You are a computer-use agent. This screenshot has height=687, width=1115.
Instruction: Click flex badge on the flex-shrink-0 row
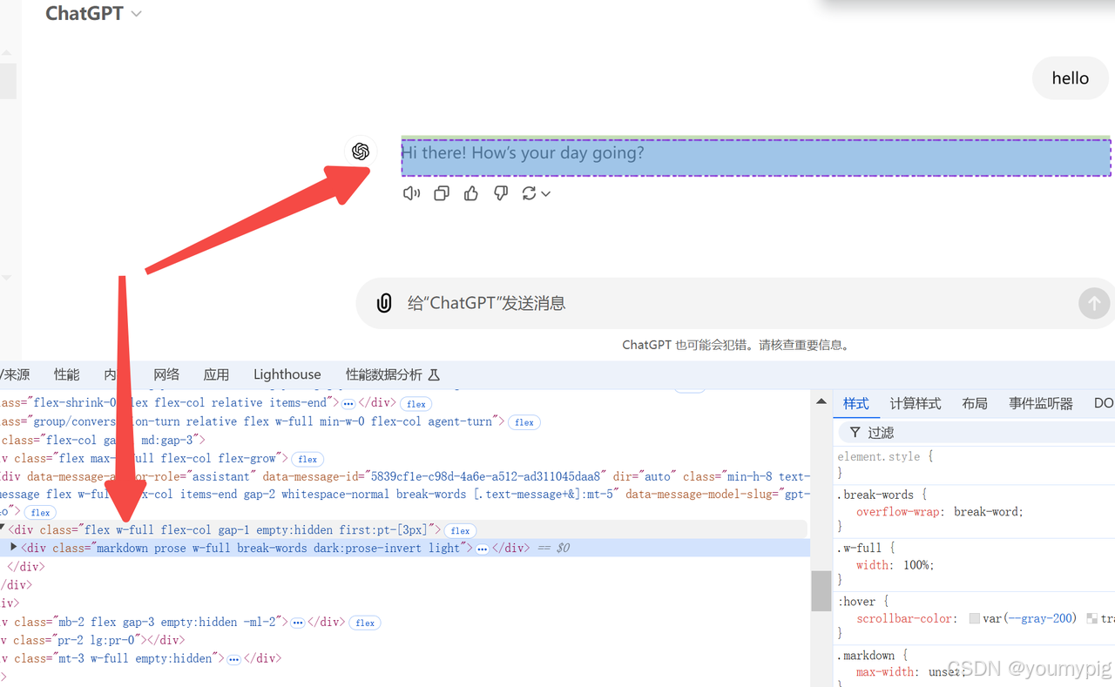click(x=416, y=404)
